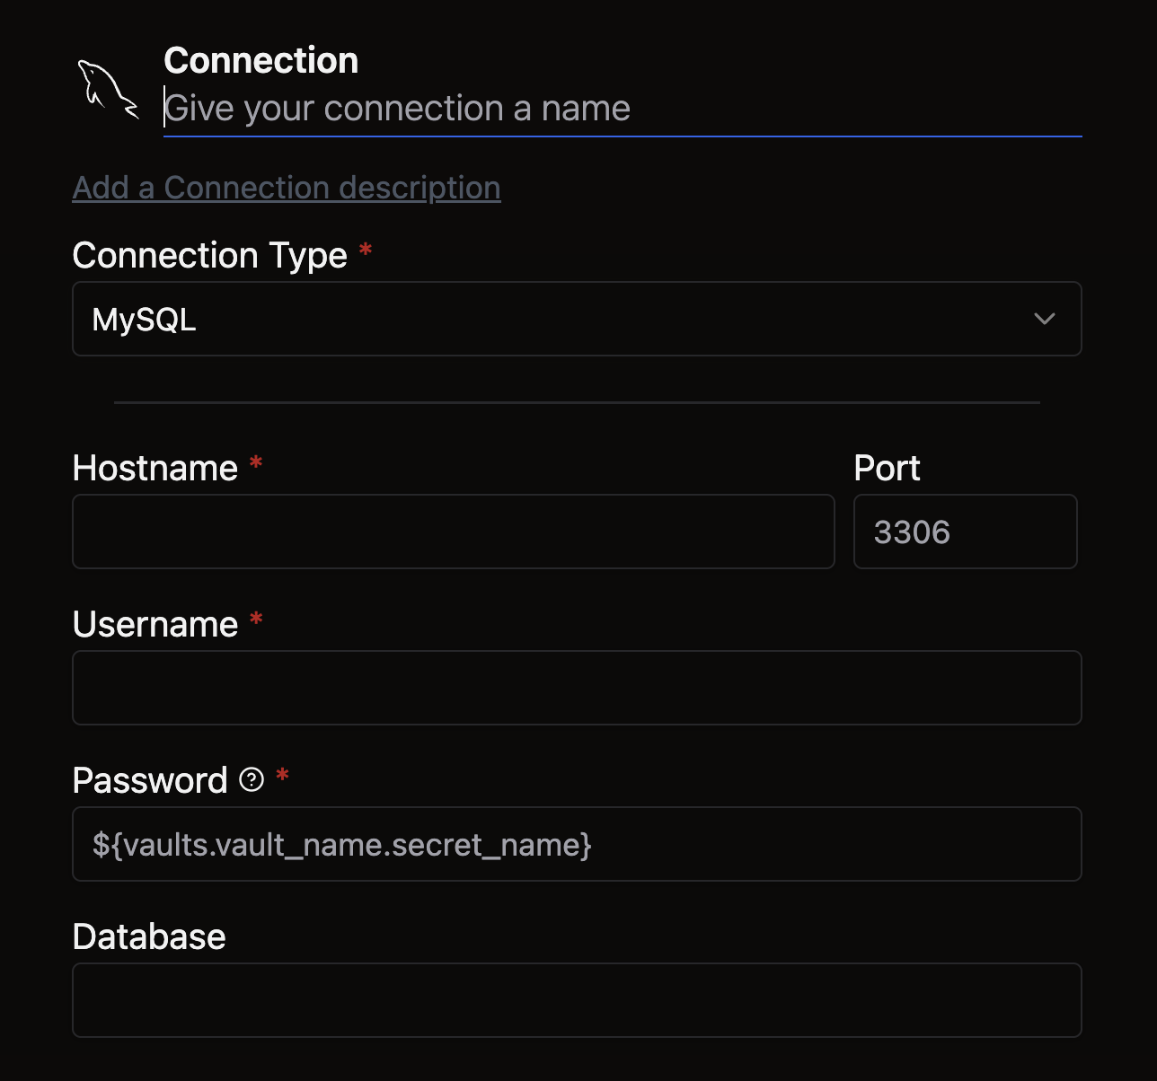
Task: Click the Add a Connection description link
Action: 287,188
